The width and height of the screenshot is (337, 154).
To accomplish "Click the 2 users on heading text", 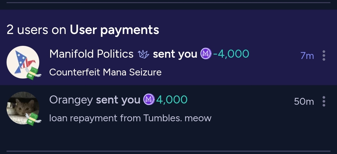I will point(36,30).
